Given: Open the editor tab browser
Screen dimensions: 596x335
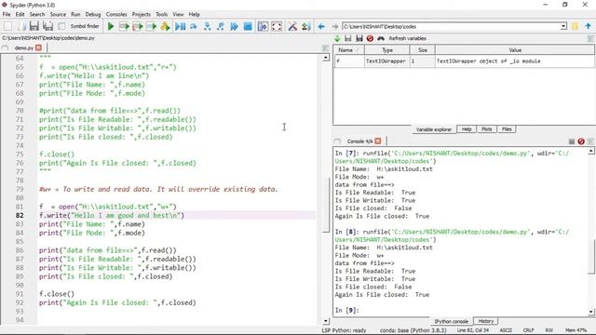Looking at the screenshot, I should tap(5, 47).
